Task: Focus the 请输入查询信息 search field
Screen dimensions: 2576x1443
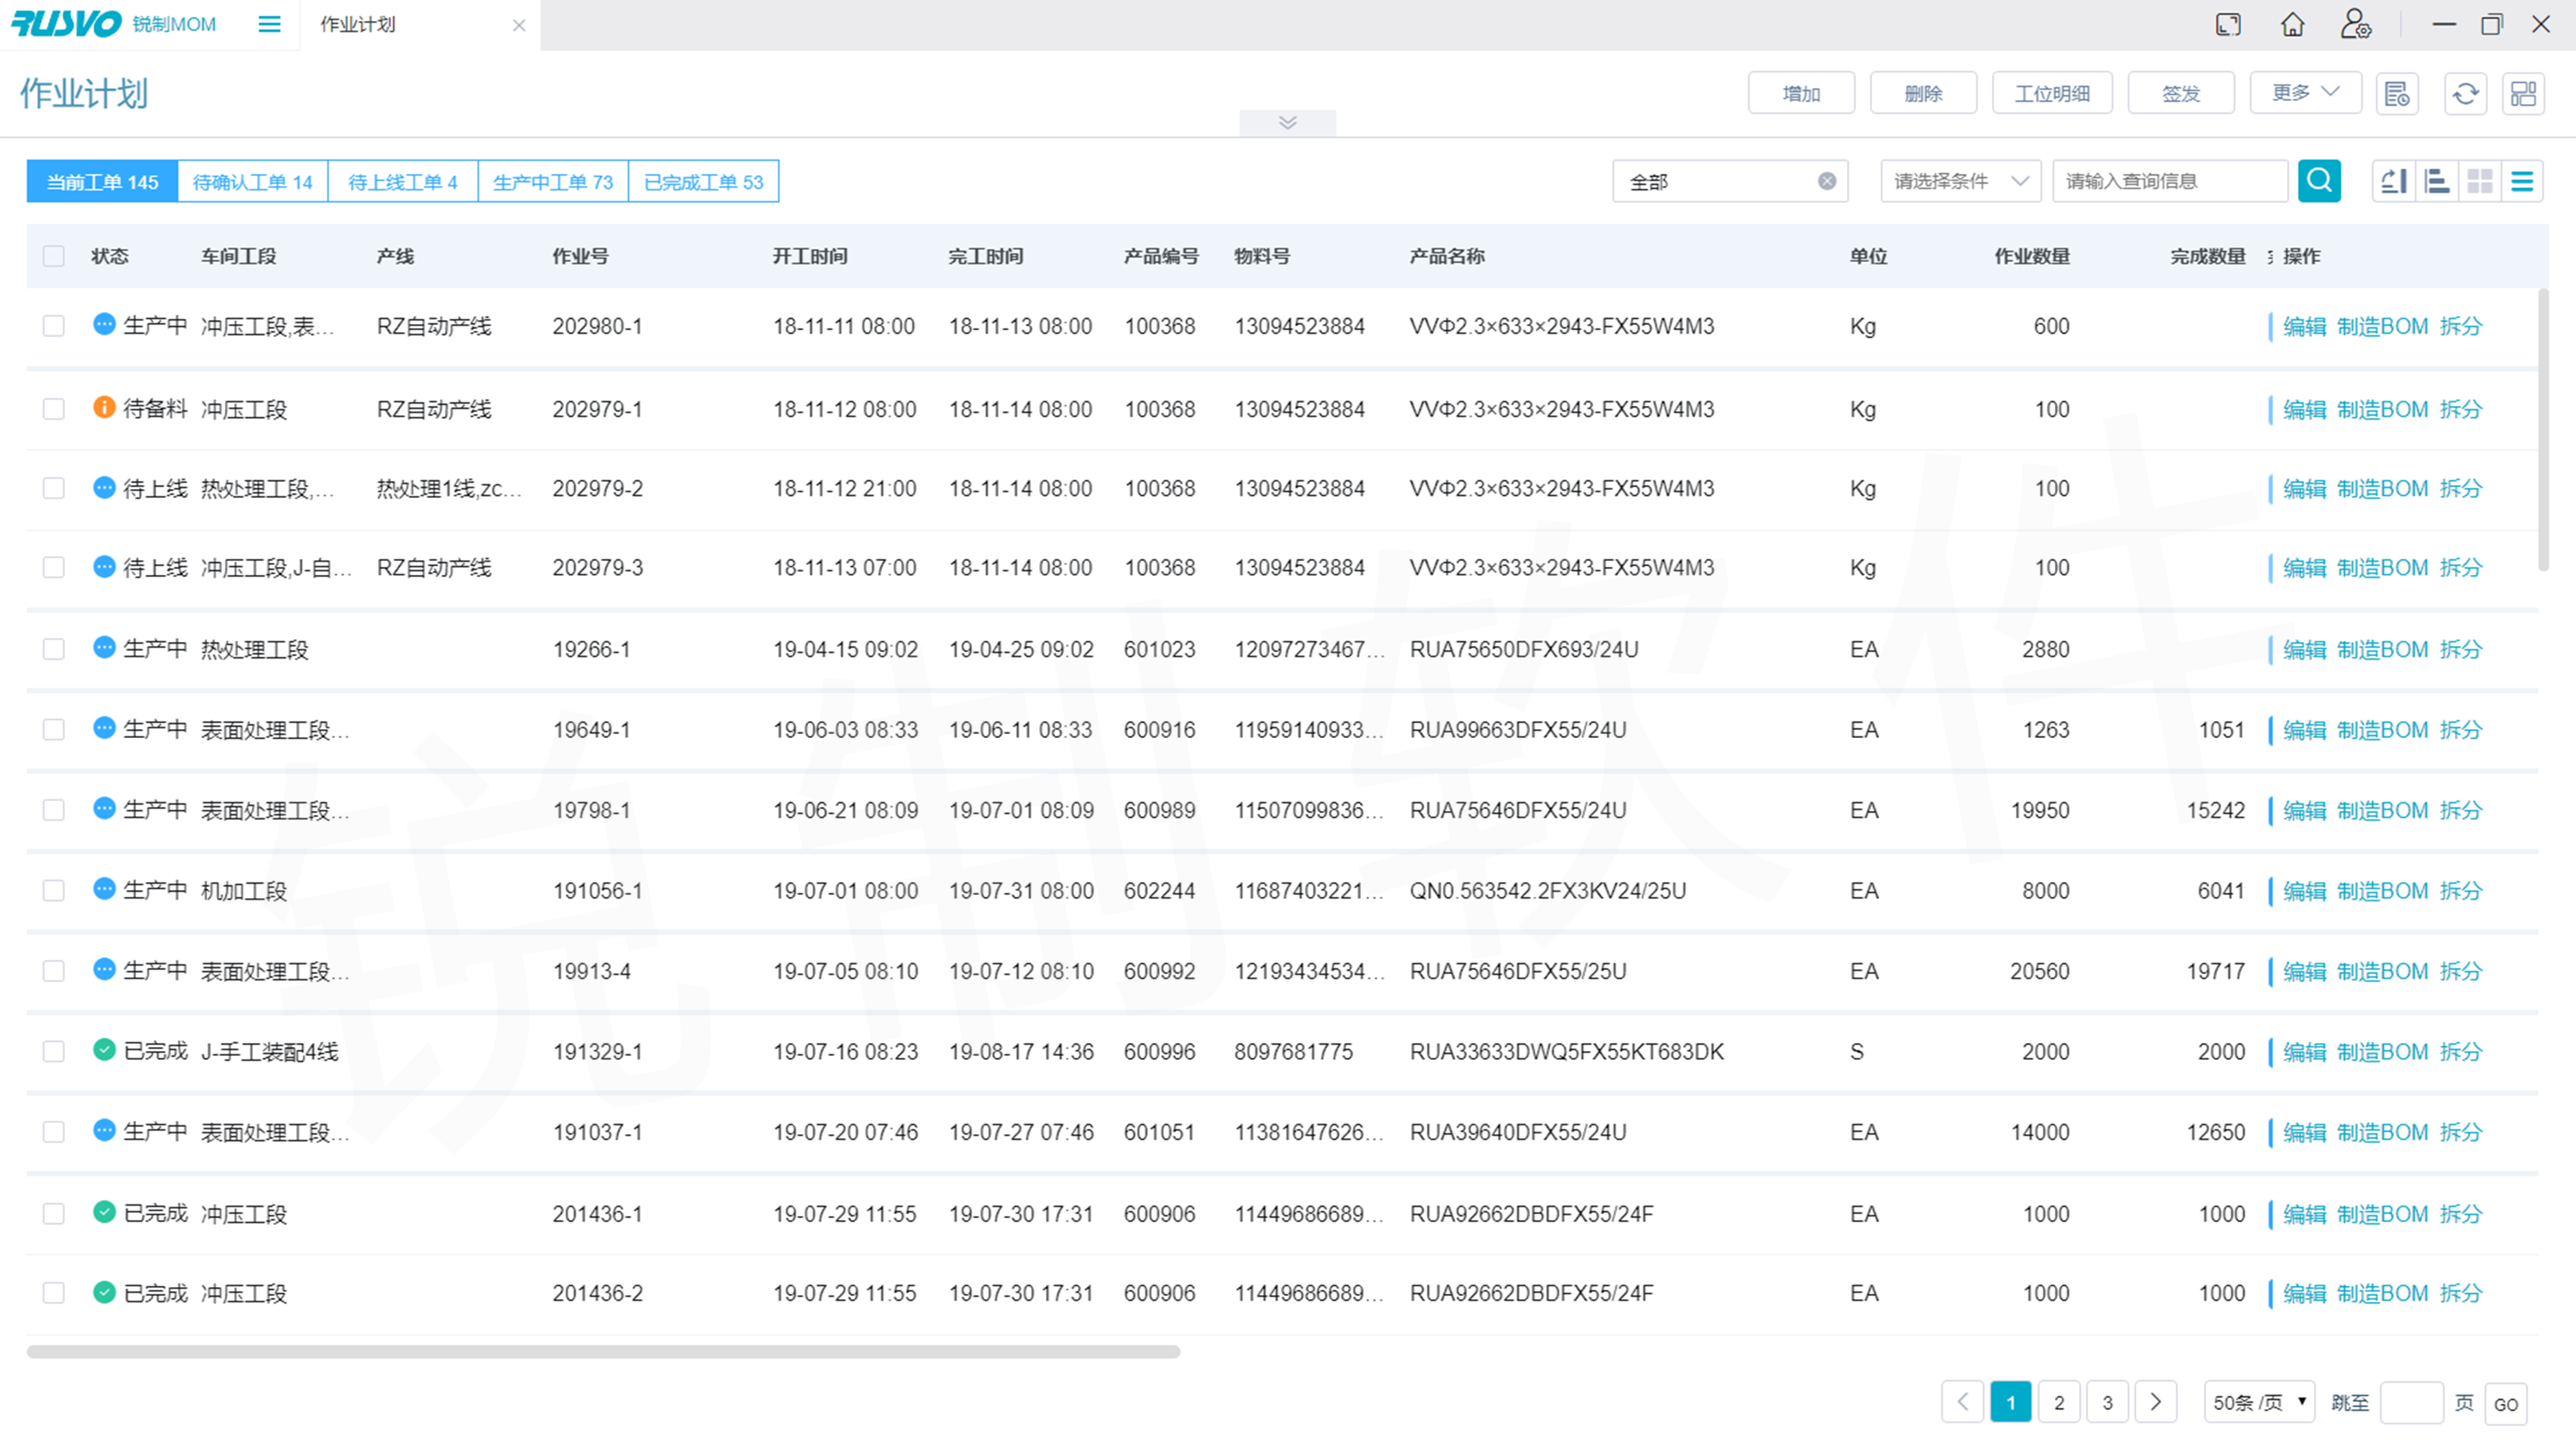Action: coord(2169,181)
